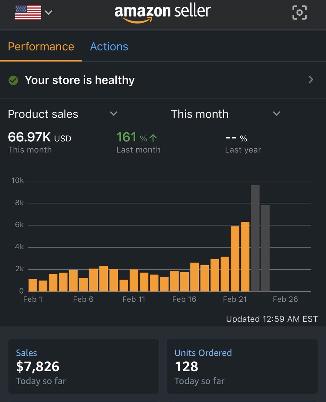
Task: Click the Feb 1 axis label
Action: (x=33, y=299)
